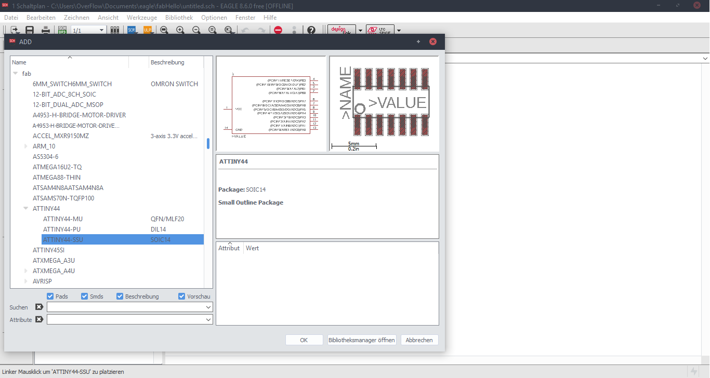Click the zoom select area icon
Screen dimensions: 710x378
[229, 30]
